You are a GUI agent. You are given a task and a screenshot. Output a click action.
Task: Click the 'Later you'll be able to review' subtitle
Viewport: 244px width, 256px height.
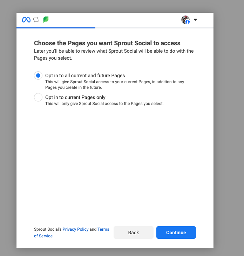114,54
